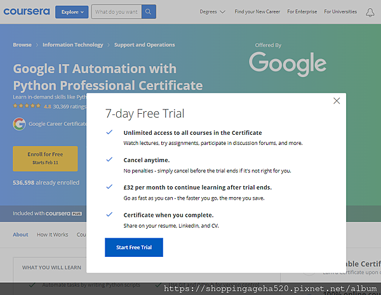The width and height of the screenshot is (381, 295).
Task: Click checkmark beside Certificate when you complete
Action: [x=109, y=214]
